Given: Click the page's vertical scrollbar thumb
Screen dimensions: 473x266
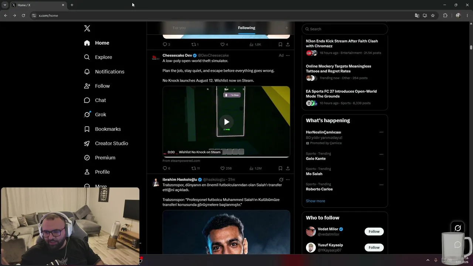Looking at the screenshot, I should [471, 47].
